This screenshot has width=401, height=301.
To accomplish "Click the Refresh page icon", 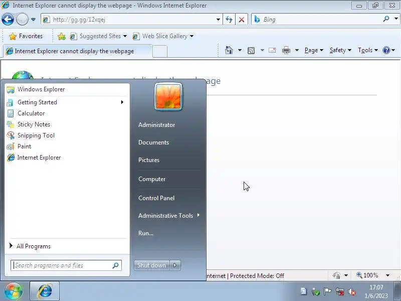I will click(x=229, y=20).
